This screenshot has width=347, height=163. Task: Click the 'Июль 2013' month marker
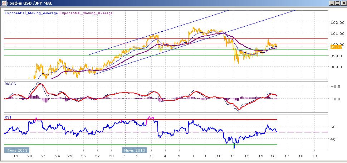pyautogui.click(x=135, y=150)
